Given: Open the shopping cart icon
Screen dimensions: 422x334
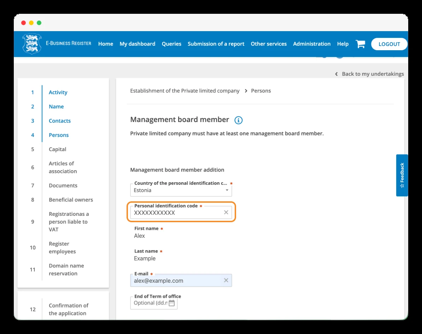Looking at the screenshot, I should (x=361, y=44).
